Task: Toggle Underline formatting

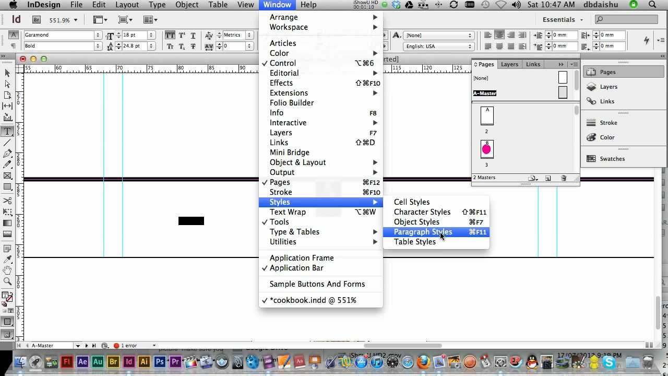Action: pyautogui.click(x=193, y=35)
